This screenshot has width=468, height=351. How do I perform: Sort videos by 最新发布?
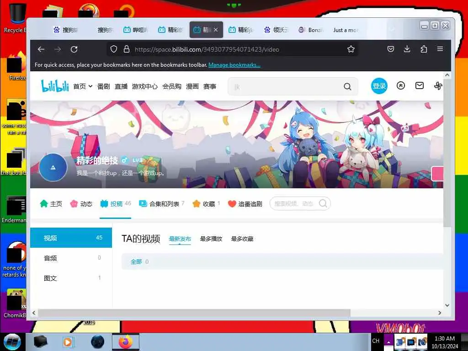click(x=180, y=239)
